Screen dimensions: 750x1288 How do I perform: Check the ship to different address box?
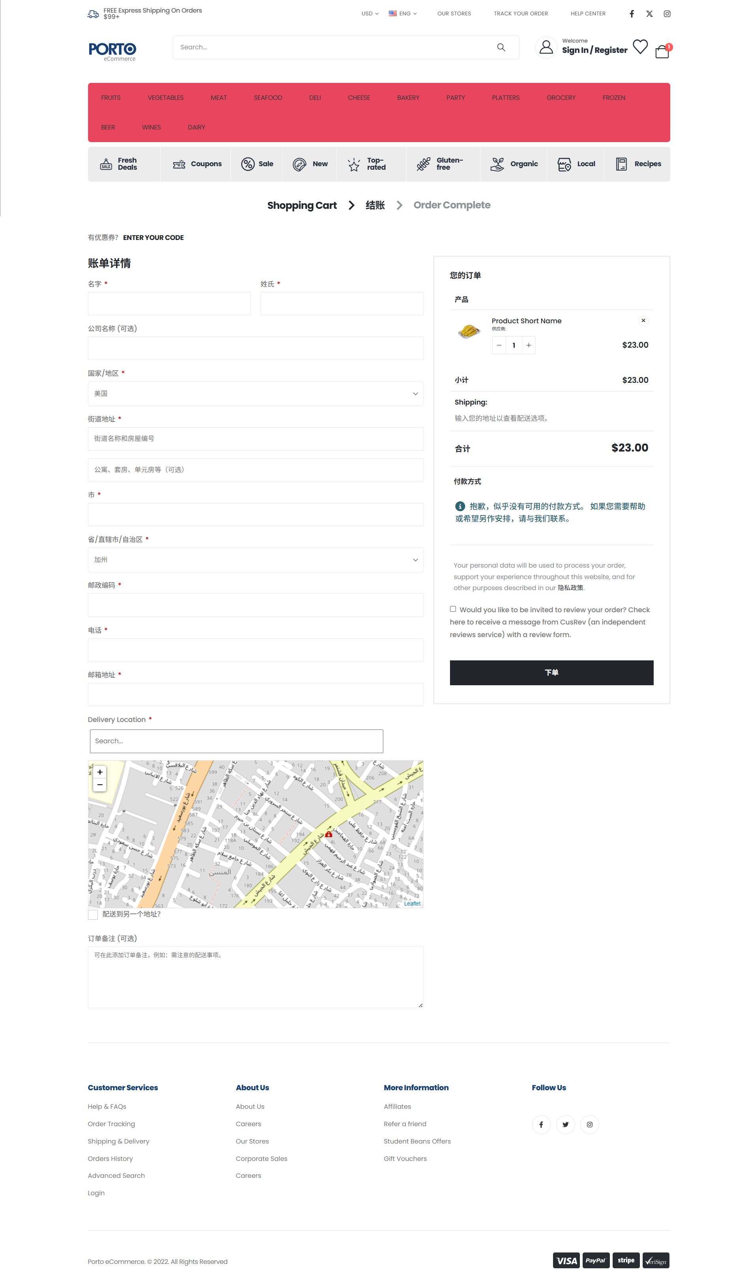pyautogui.click(x=93, y=914)
